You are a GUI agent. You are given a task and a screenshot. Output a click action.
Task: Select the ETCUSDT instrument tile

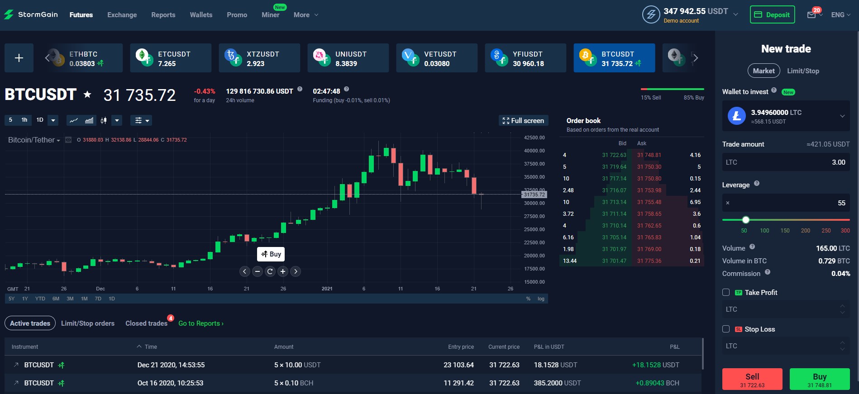[x=171, y=58]
